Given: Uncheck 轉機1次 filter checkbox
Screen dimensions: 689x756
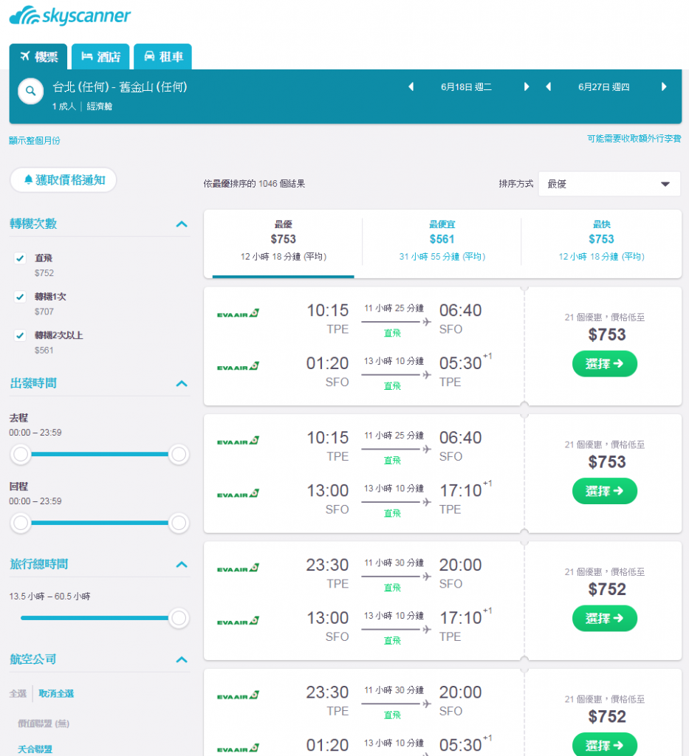Looking at the screenshot, I should click(x=20, y=297).
